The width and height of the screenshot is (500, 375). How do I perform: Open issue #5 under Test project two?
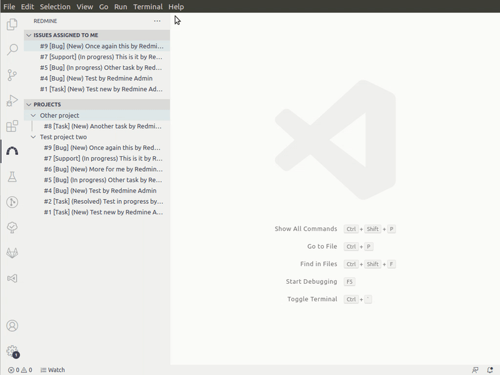[97, 180]
